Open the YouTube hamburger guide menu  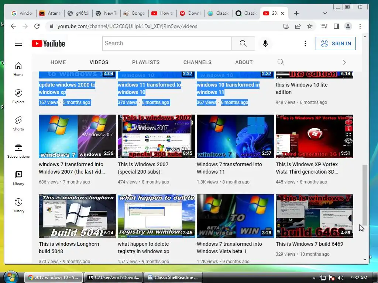(x=18, y=43)
